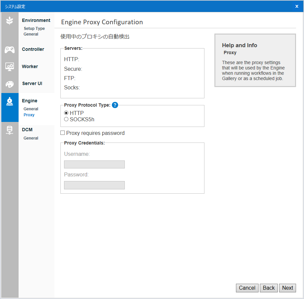Open Server UI palette icon
The image size is (304, 299).
pyautogui.click(x=10, y=84)
